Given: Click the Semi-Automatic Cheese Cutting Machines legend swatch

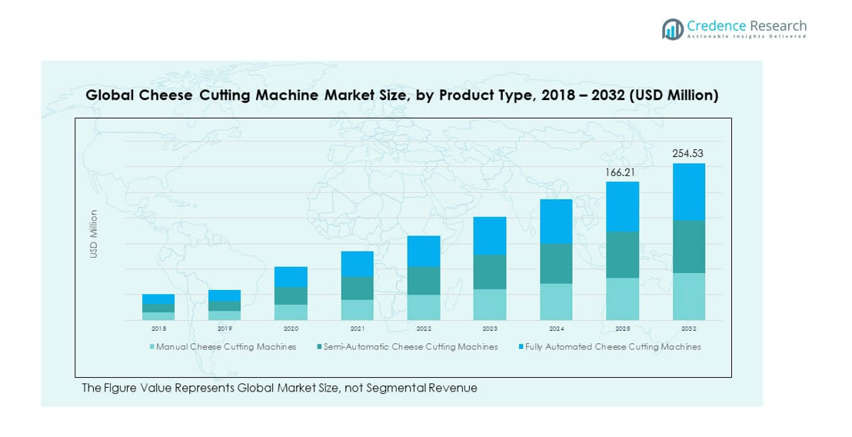Looking at the screenshot, I should coord(319,347).
